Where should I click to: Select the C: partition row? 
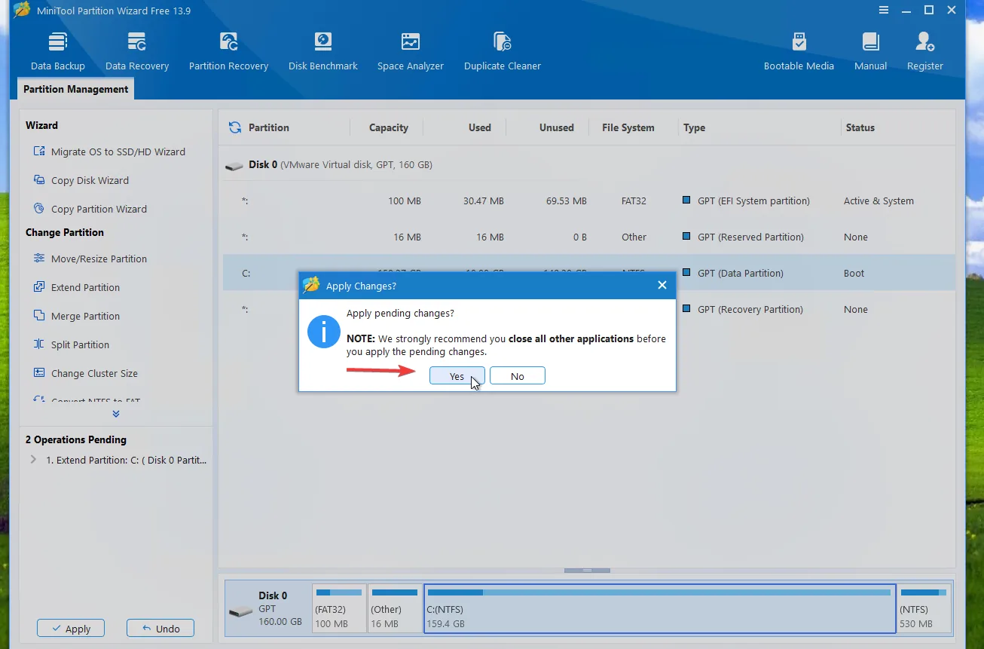pos(589,274)
